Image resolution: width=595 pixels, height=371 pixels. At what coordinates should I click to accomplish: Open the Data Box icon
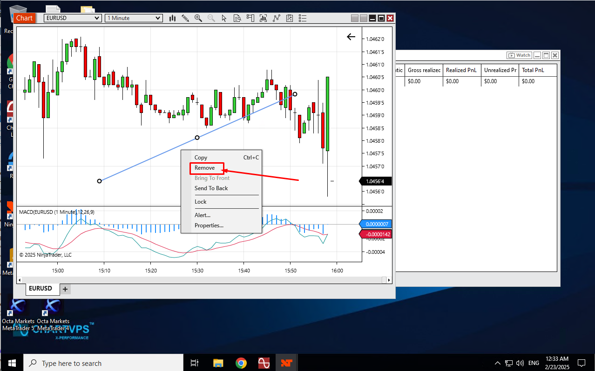tap(237, 18)
